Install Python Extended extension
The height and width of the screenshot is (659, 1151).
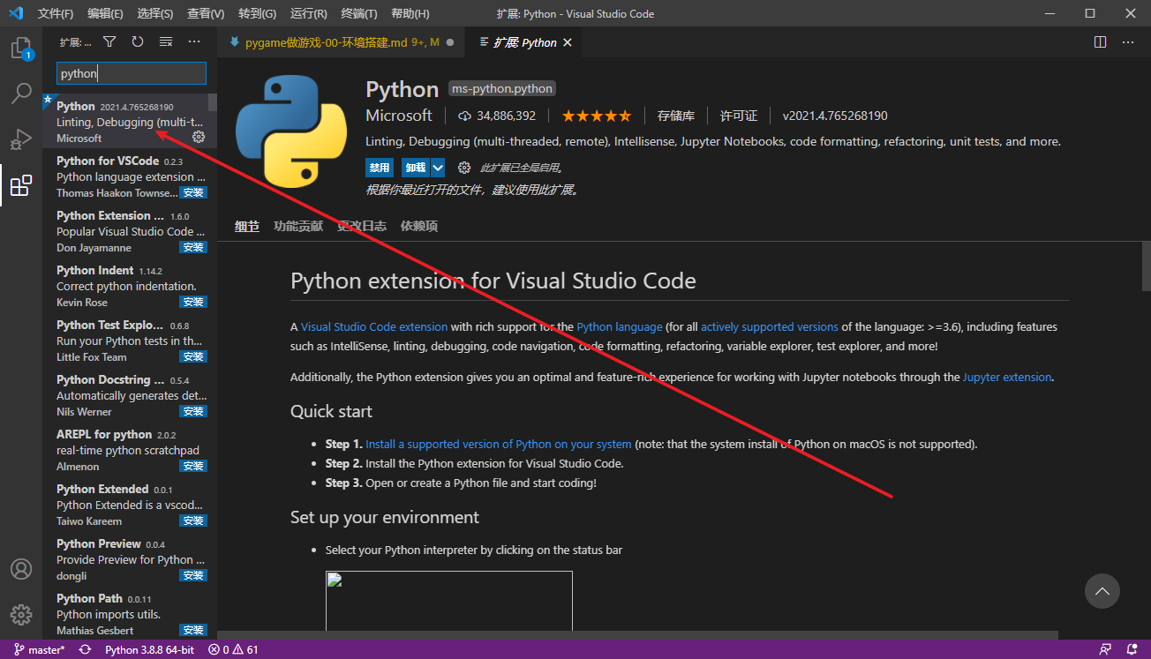click(x=193, y=521)
